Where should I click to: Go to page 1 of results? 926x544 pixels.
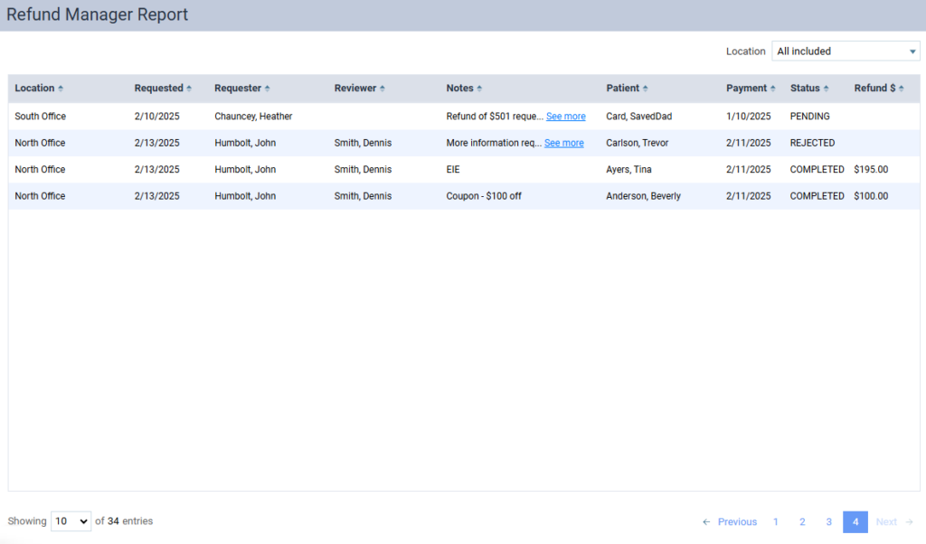point(776,522)
